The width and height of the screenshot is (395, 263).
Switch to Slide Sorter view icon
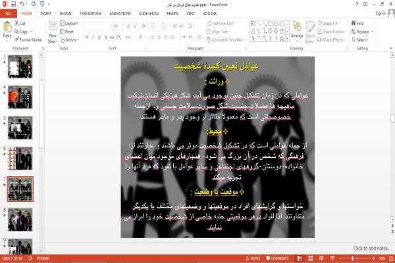311,258
